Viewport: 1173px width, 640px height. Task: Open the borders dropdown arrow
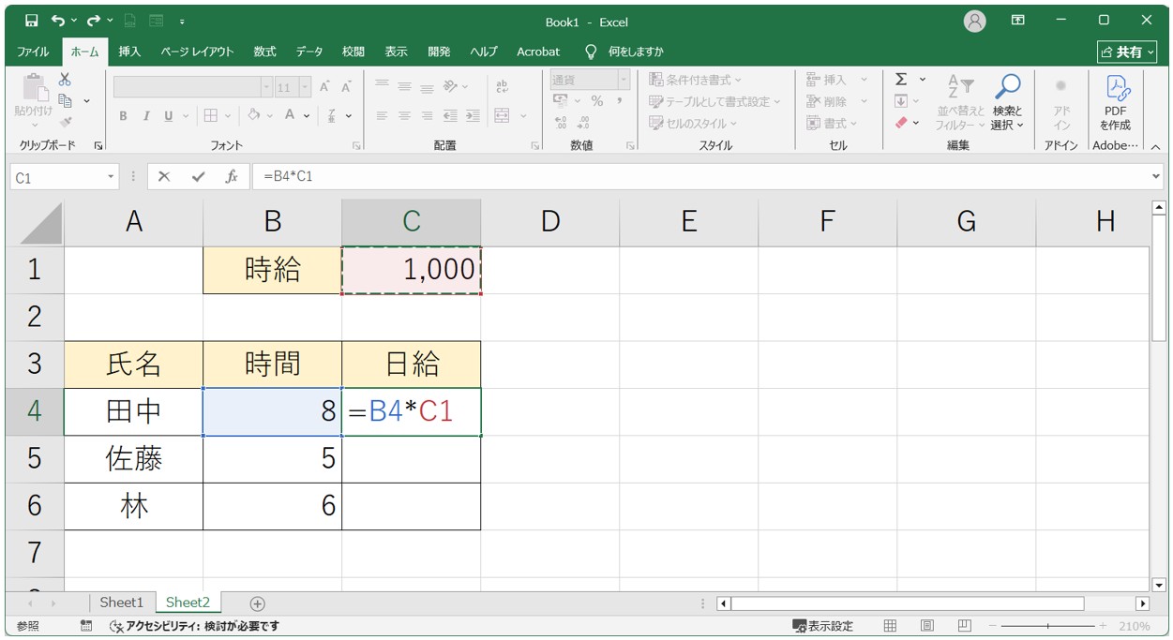coord(227,116)
